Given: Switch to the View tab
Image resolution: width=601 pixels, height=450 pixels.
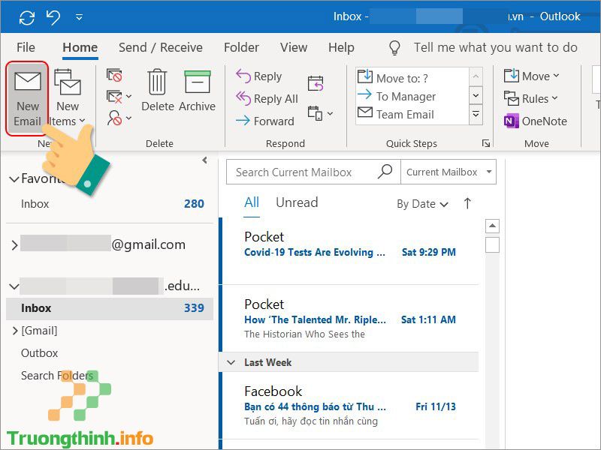Looking at the screenshot, I should 294,47.
